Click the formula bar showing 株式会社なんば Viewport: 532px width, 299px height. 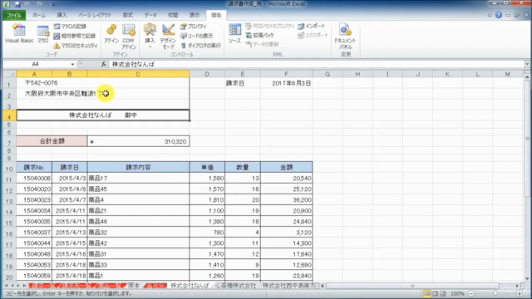click(x=316, y=64)
